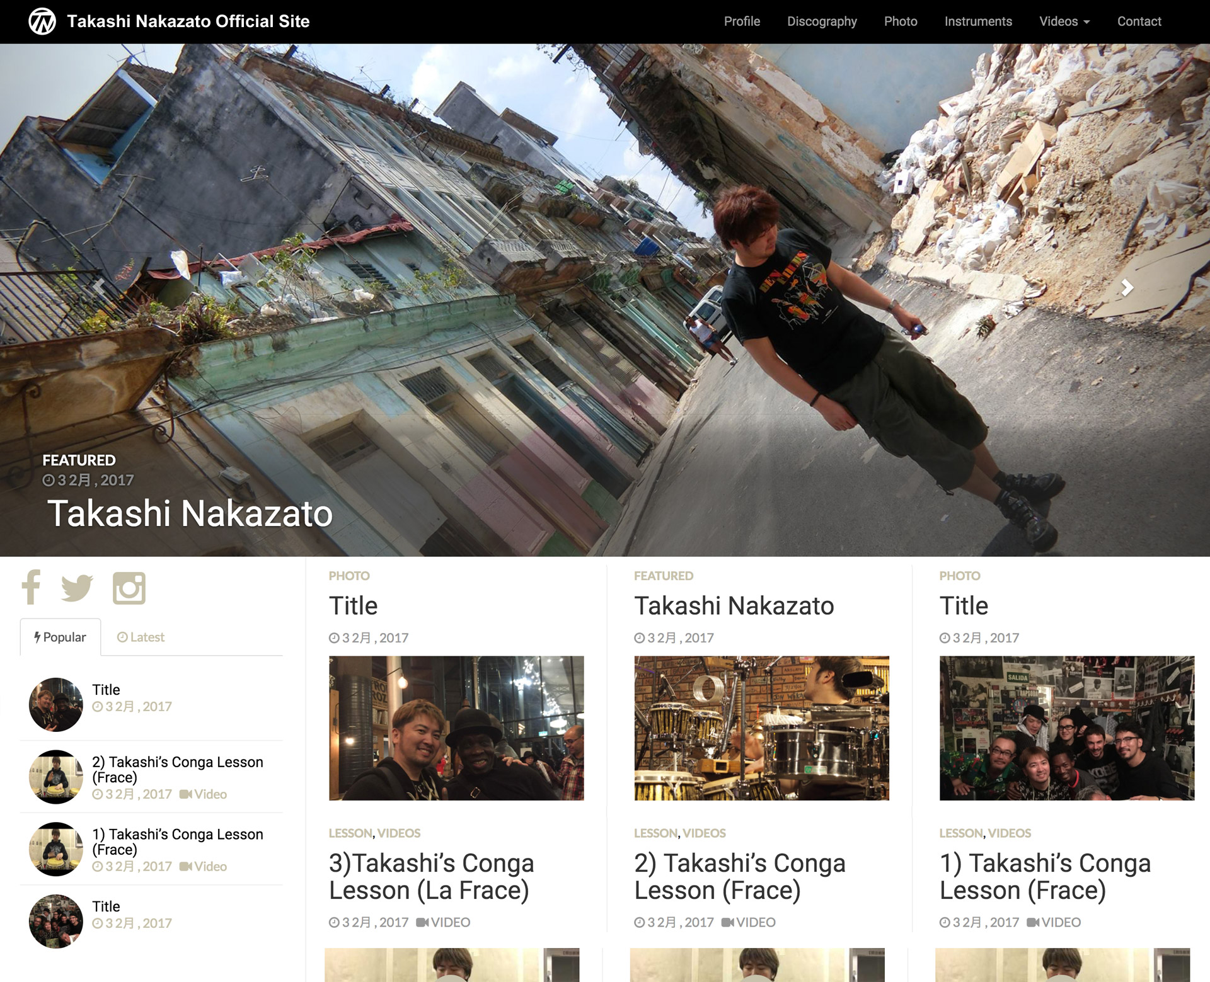Open the Instagram social icon

129,588
